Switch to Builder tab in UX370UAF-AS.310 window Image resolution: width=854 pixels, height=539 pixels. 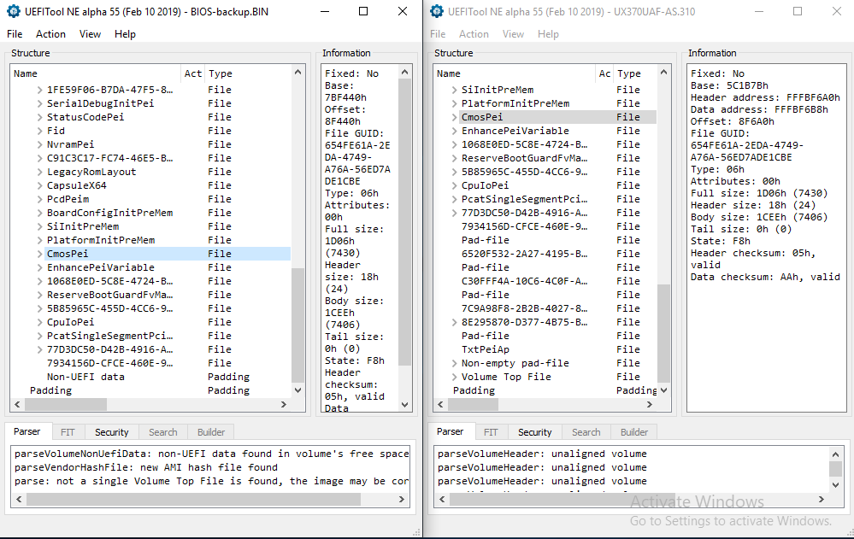634,432
